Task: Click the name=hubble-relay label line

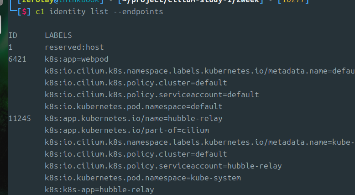Action: [134, 118]
